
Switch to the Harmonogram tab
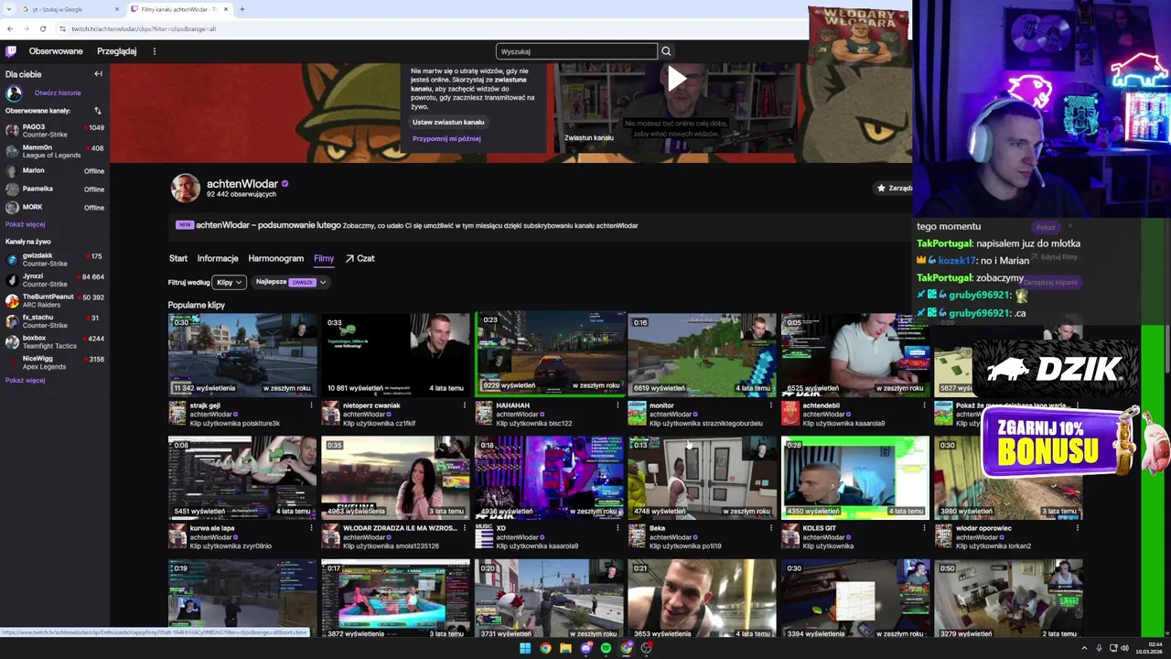[x=275, y=258]
